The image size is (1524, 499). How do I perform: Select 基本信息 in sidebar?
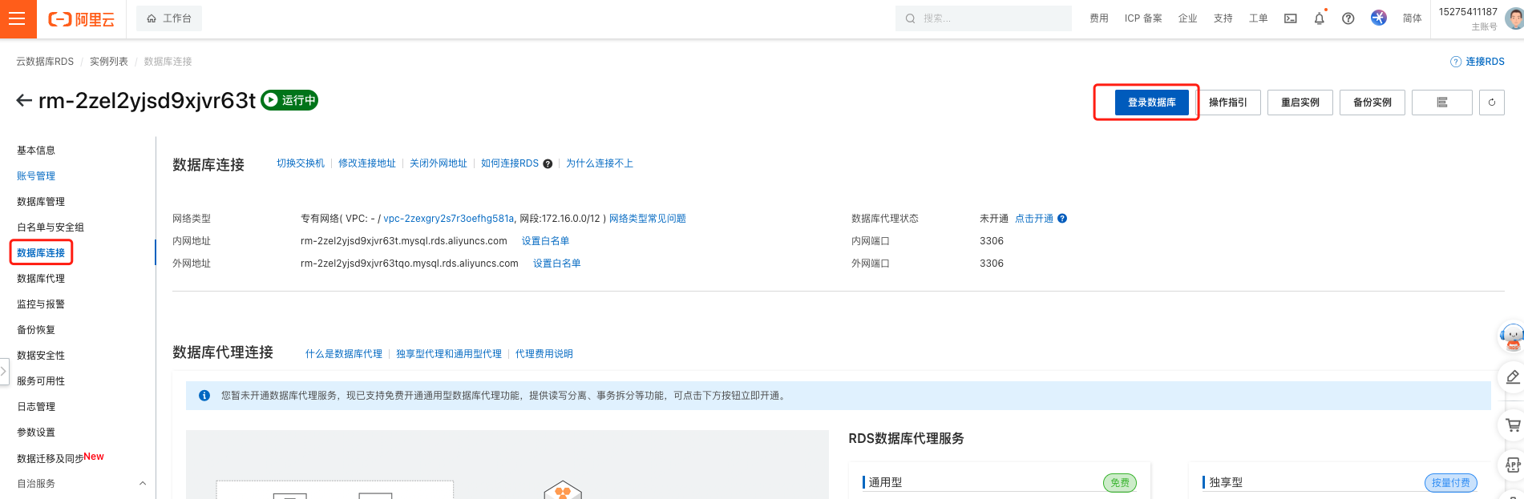click(36, 151)
